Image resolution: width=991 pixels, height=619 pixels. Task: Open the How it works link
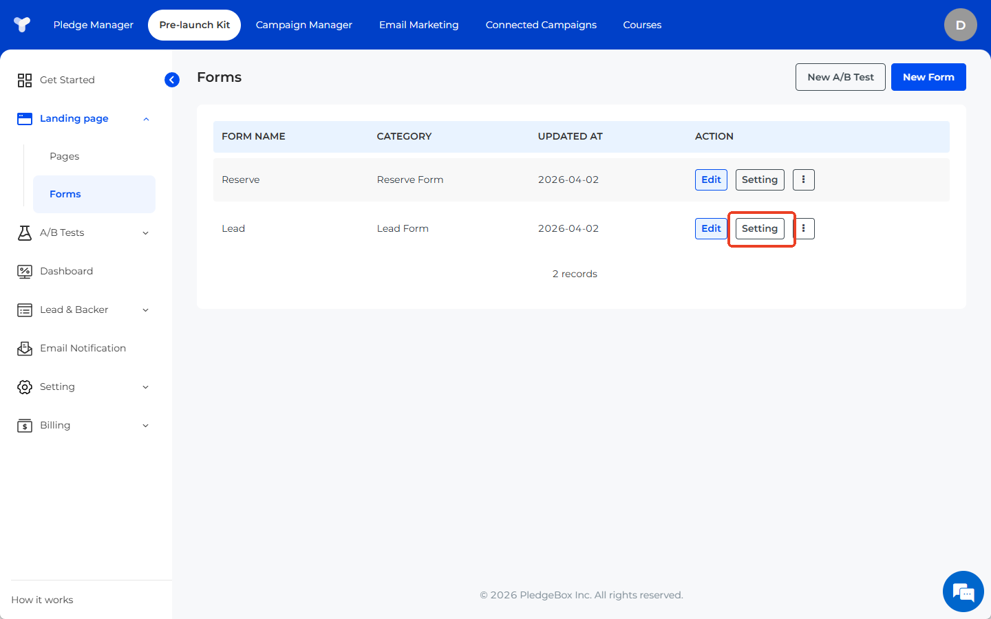coord(42,600)
